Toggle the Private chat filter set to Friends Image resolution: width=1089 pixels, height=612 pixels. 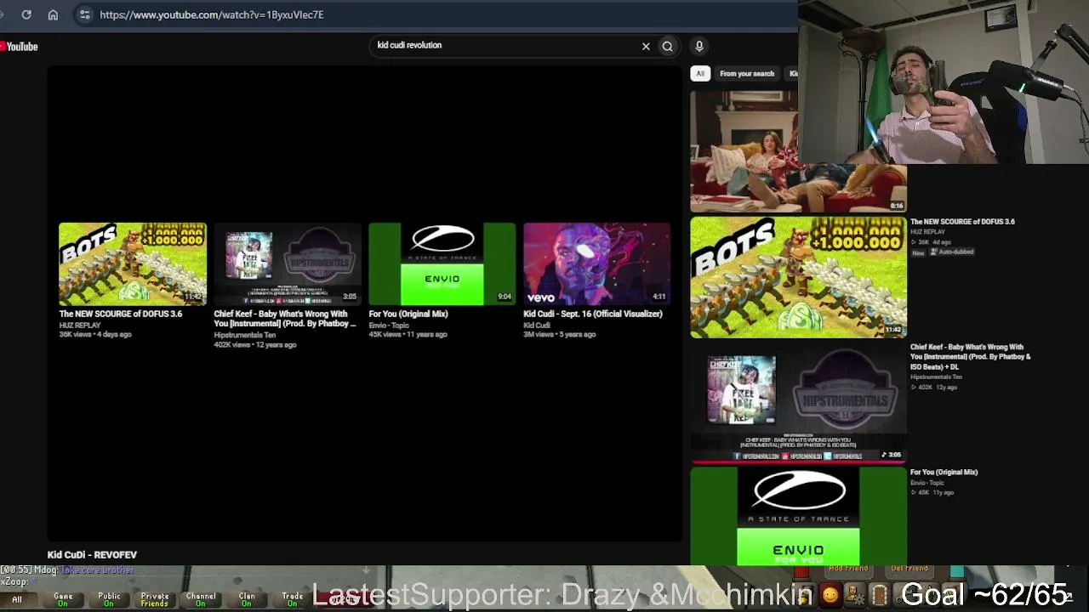[155, 599]
